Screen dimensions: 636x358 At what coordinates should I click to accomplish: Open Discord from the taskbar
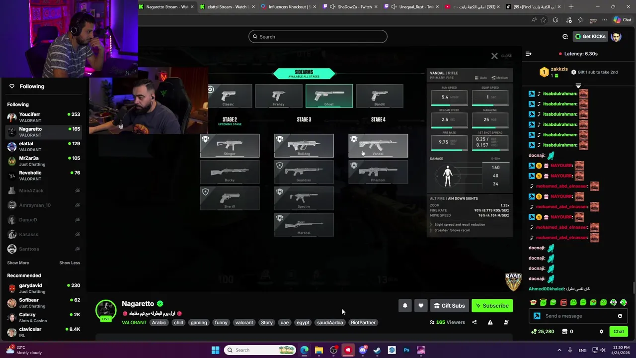click(363, 350)
